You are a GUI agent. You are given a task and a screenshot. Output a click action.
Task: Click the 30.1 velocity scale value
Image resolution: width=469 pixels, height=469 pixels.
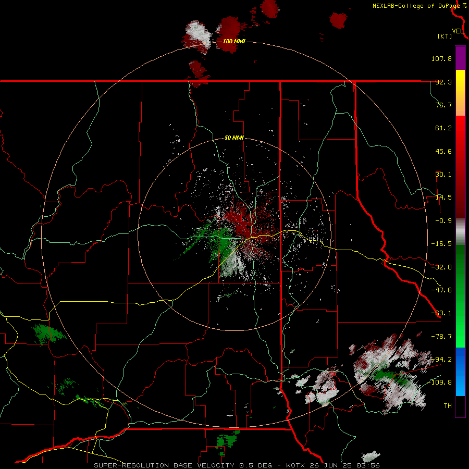[443, 175]
